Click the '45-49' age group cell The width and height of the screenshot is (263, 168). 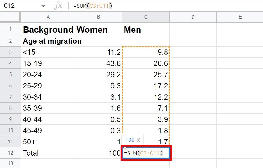point(48,130)
